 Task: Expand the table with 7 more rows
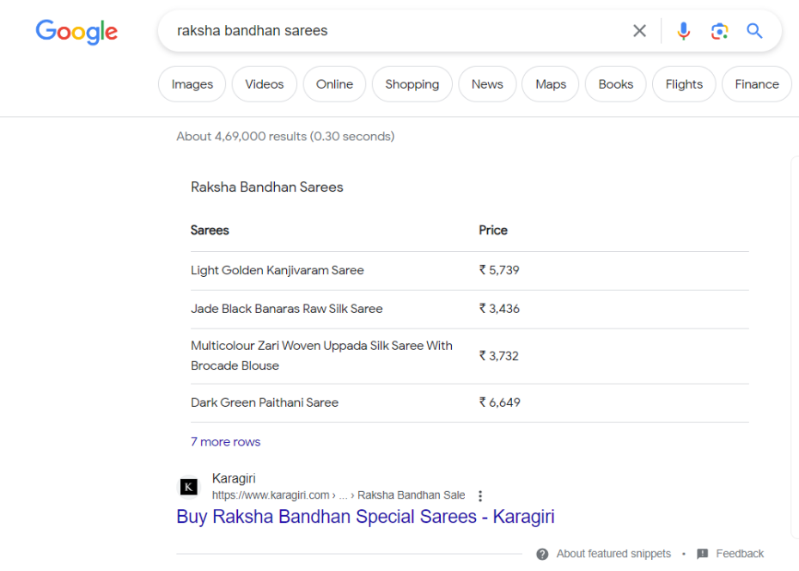coord(226,442)
